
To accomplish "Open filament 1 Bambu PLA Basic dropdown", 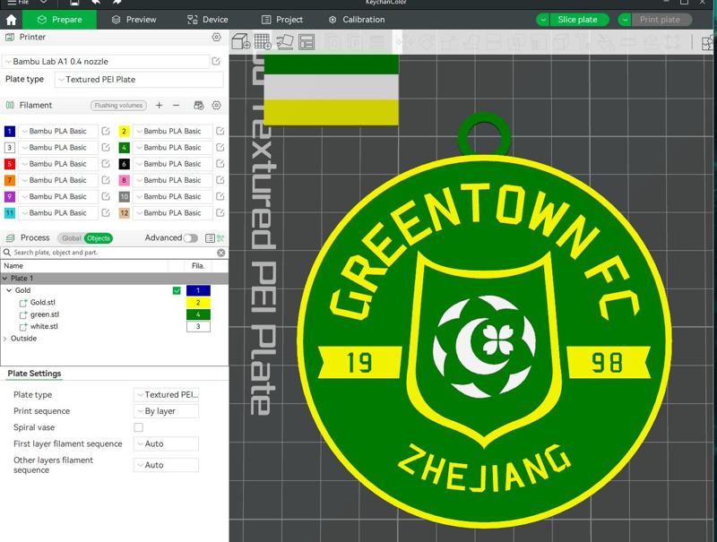I will (x=57, y=131).
